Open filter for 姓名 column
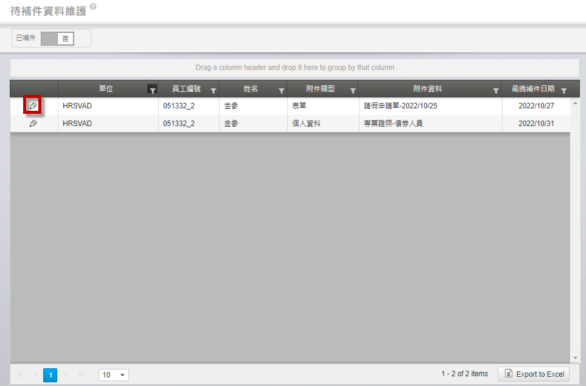 [x=281, y=90]
